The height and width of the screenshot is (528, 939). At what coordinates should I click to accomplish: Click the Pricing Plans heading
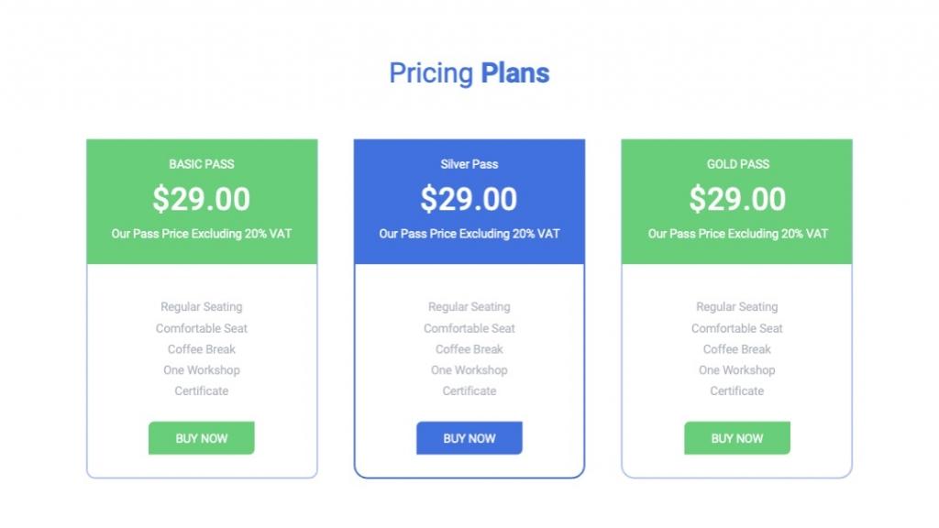pyautogui.click(x=469, y=73)
